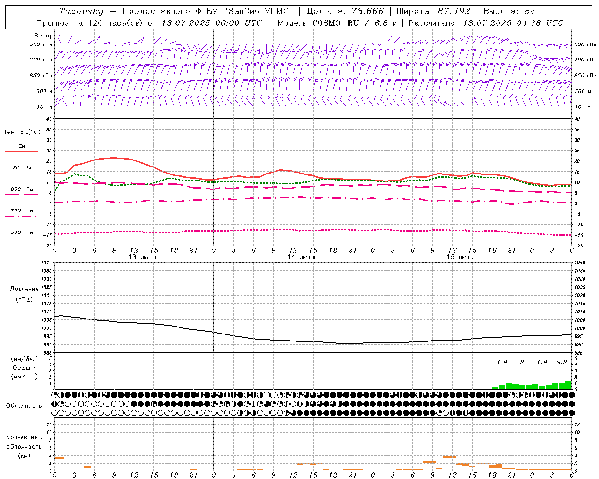The height and width of the screenshot is (479, 599).
Task: Select the Осадки panel label
Action: [x=24, y=368]
